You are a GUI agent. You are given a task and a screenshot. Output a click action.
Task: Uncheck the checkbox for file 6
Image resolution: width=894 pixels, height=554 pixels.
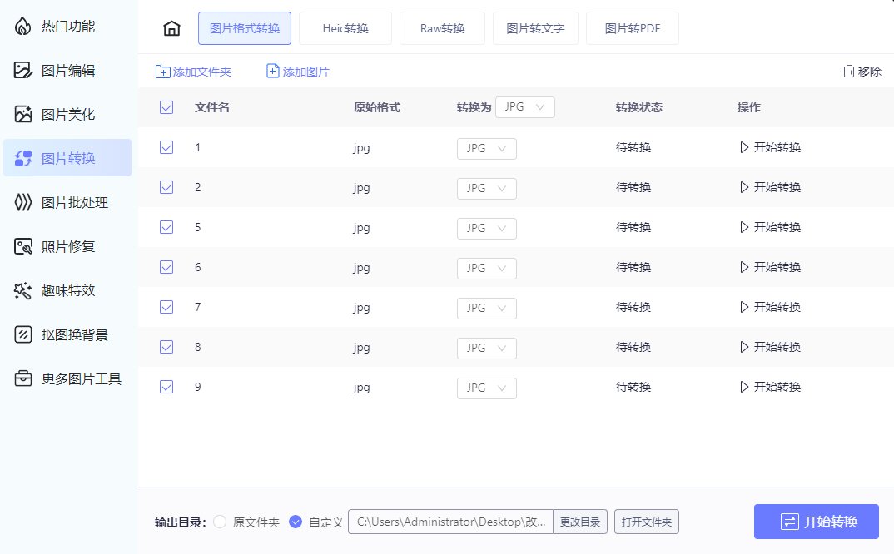tap(166, 267)
